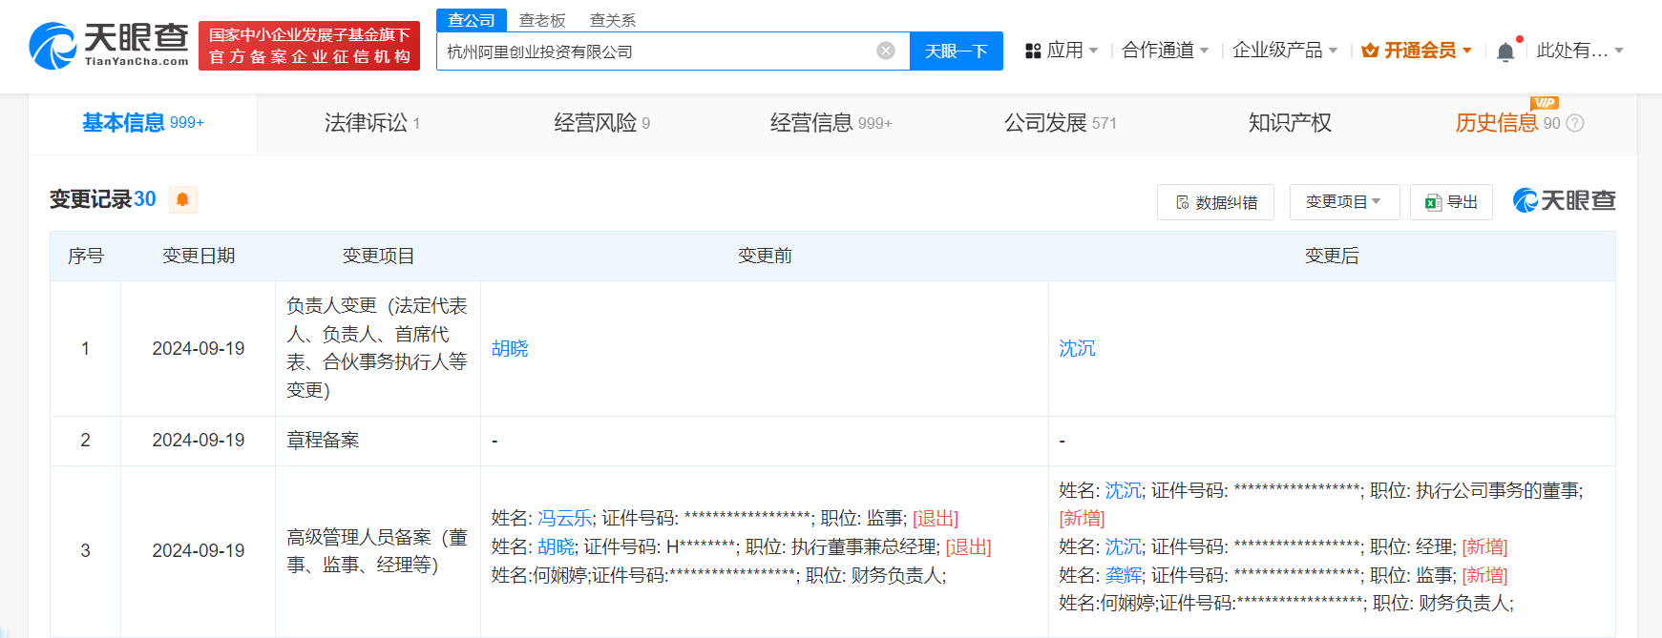
Task: Click the 变更记录 30 section heading
Action: coord(103,199)
